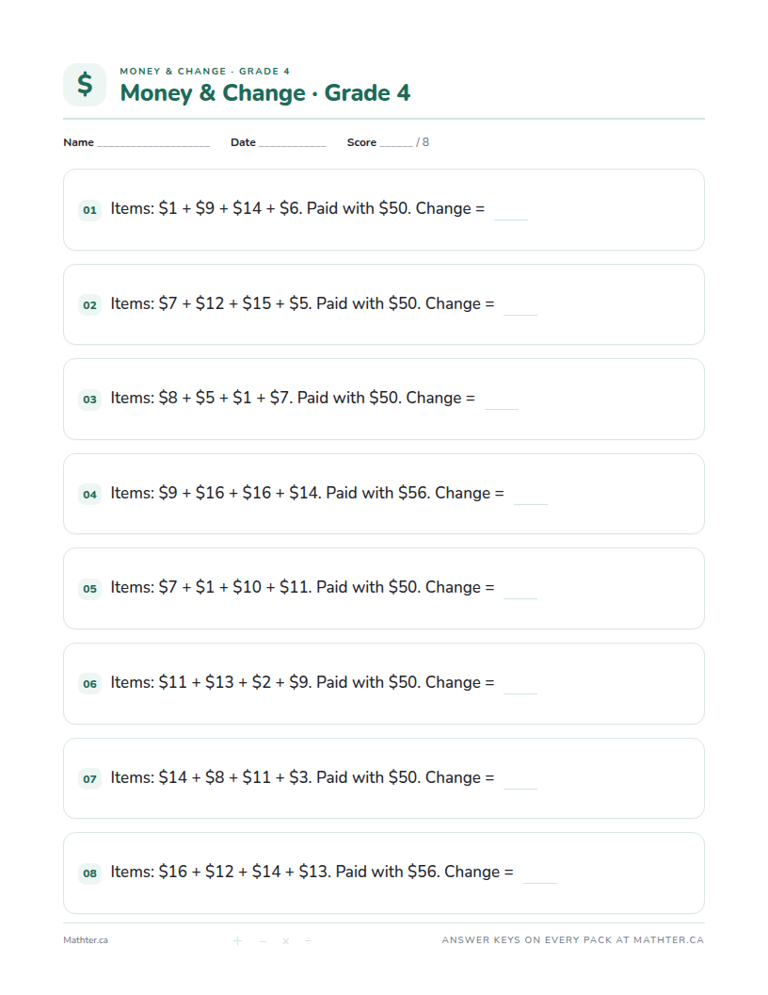Click the 01 question number badge
The height and width of the screenshot is (995, 768).
[90, 210]
